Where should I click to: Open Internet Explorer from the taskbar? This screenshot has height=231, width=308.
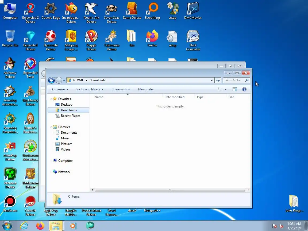coord(24,226)
